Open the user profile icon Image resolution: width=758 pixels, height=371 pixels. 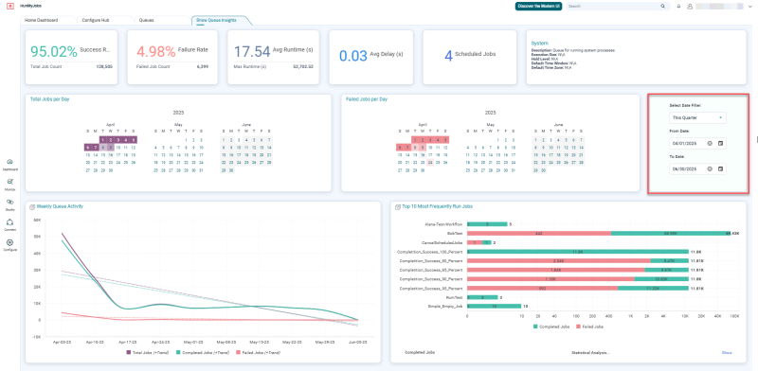click(x=690, y=7)
